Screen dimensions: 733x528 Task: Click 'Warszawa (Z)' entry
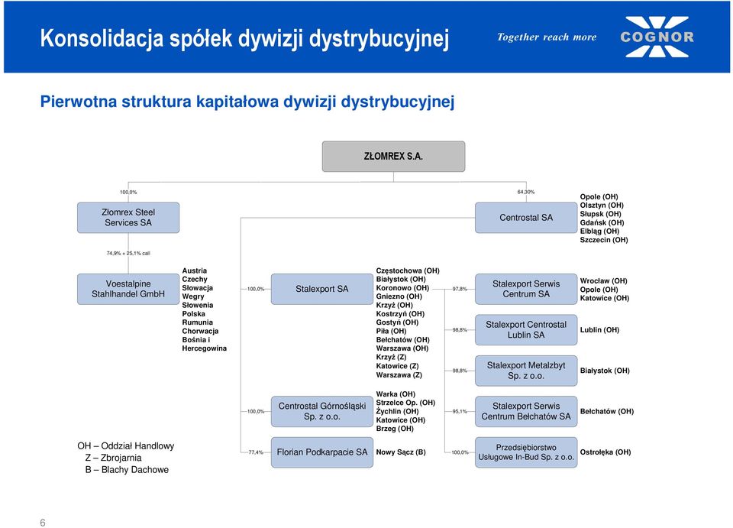tap(399, 375)
